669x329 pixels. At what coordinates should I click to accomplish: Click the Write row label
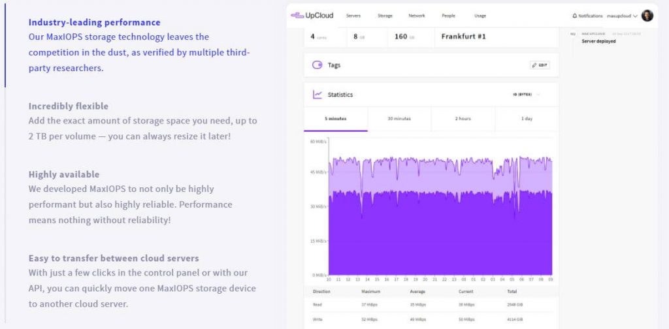tap(318, 319)
